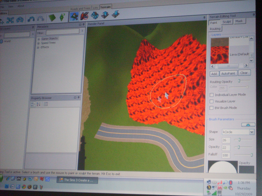Viewport: 262px width, 196px height.
Task: Click the terrain import arrow icon
Action: coord(105,15)
